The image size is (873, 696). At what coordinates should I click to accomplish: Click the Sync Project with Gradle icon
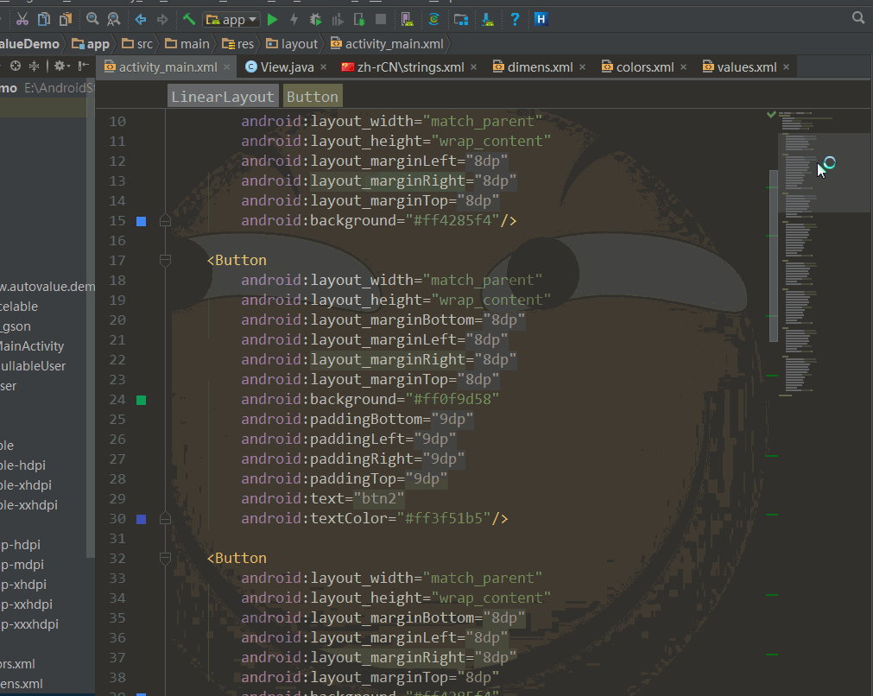click(x=433, y=20)
